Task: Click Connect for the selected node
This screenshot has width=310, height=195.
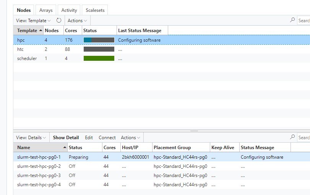Action: (x=107, y=138)
